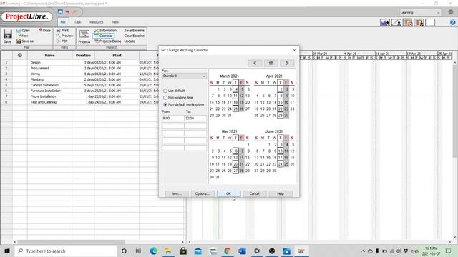Click the red undo arrow icon
458x257 pixels.
[x=67, y=12]
